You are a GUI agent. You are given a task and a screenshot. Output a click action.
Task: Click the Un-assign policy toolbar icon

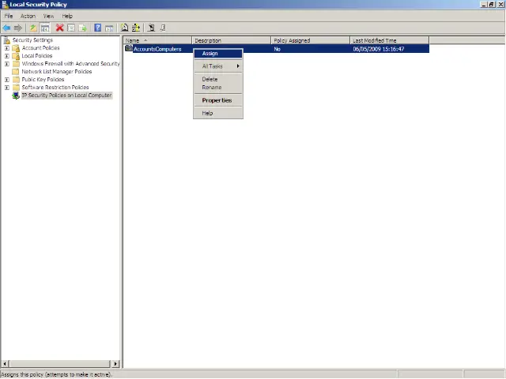pos(163,28)
